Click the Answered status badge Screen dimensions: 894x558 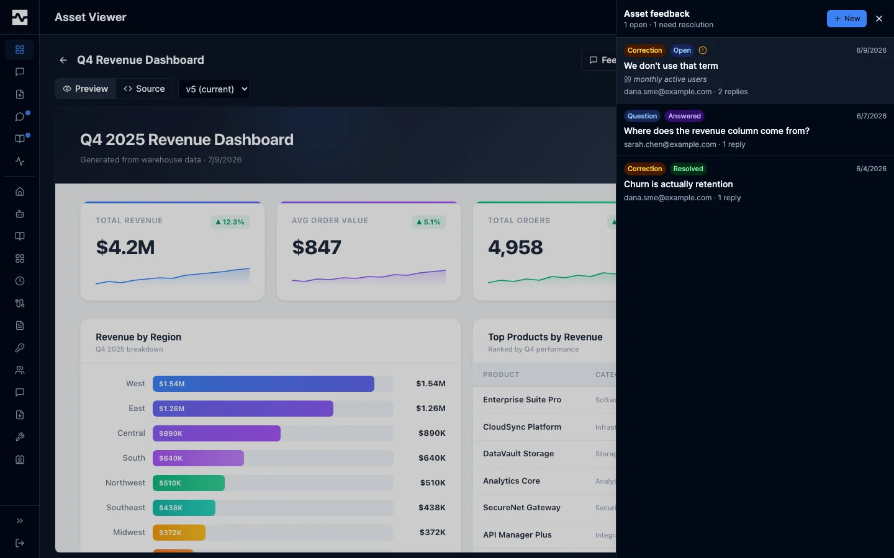coord(684,116)
